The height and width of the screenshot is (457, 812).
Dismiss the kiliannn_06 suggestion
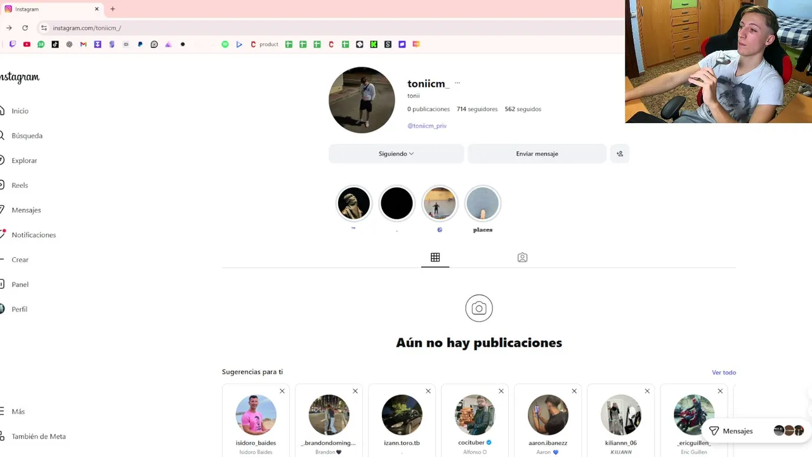[647, 391]
